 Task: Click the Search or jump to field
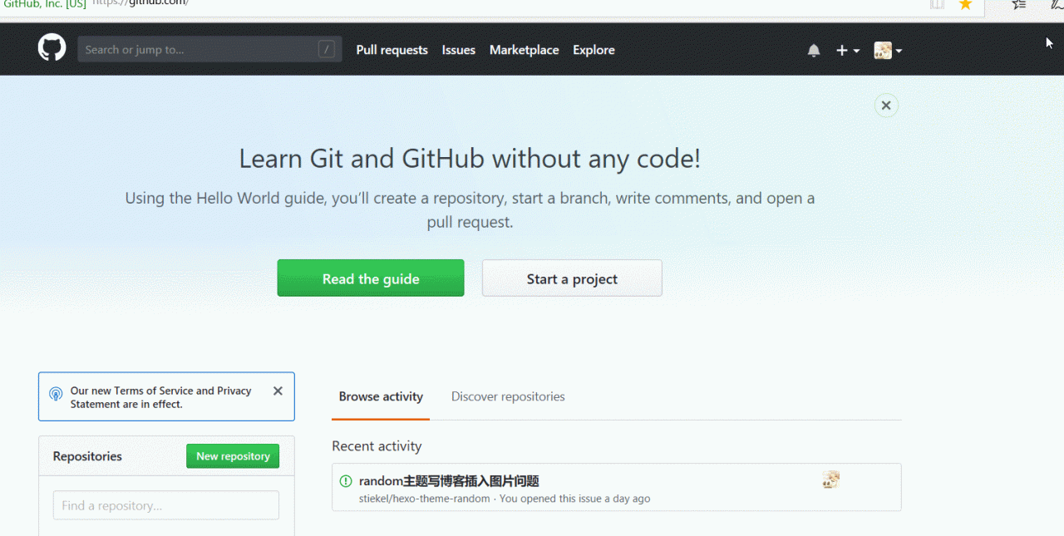click(209, 49)
